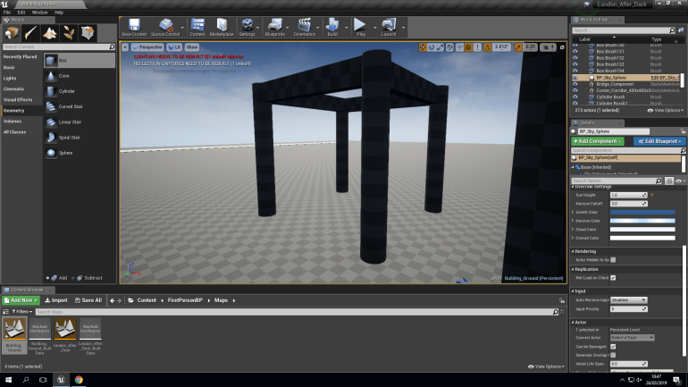
Task: Open the Content browser toolbar icon
Action: click(x=197, y=27)
